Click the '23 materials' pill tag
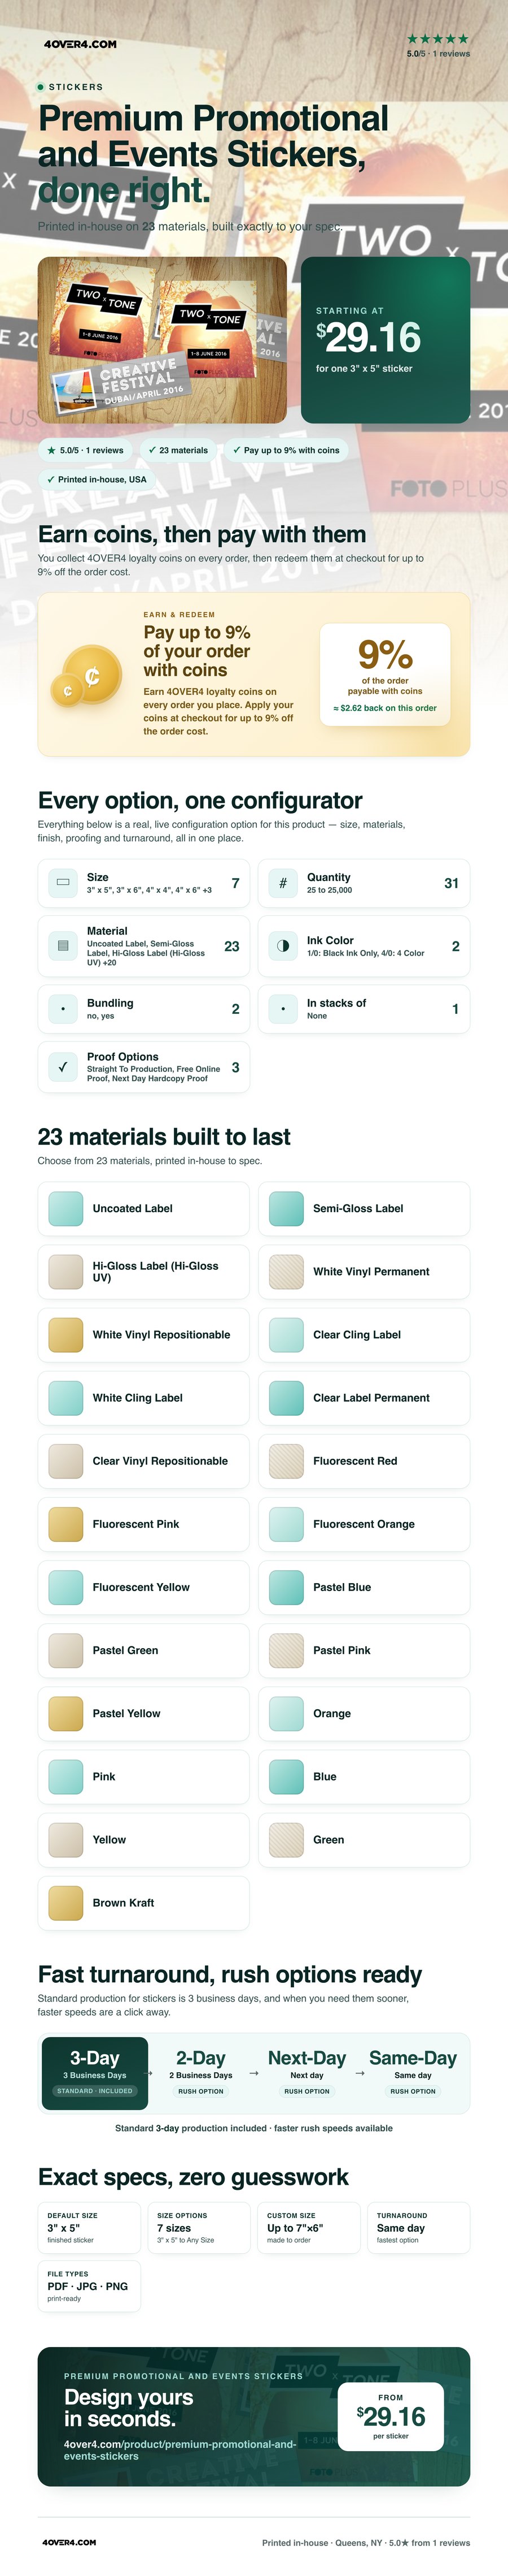This screenshot has height=2576, width=508. coord(178,450)
